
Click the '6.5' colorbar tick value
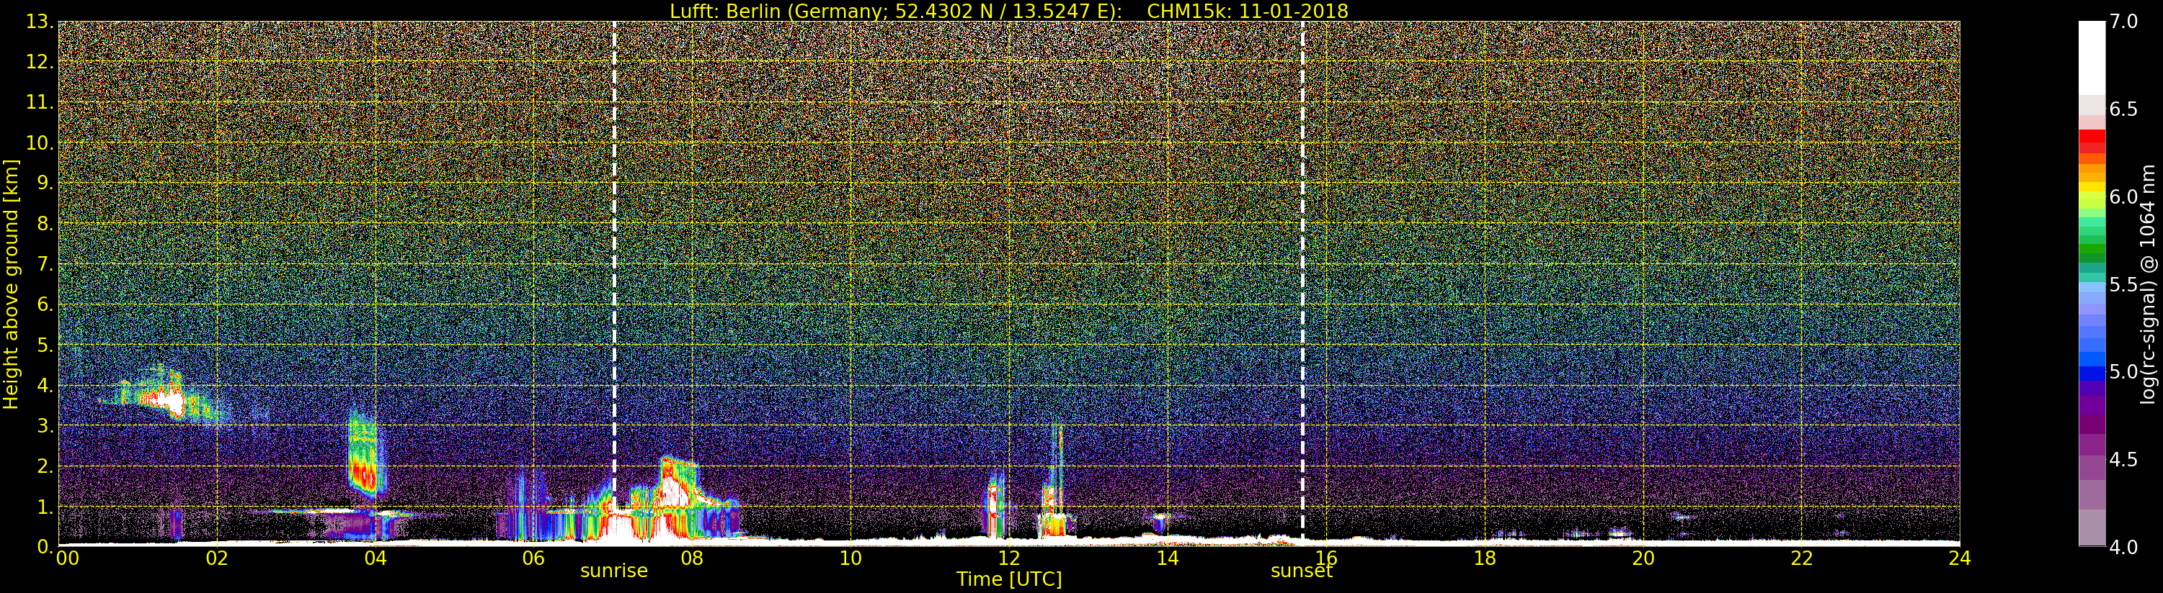click(2123, 109)
